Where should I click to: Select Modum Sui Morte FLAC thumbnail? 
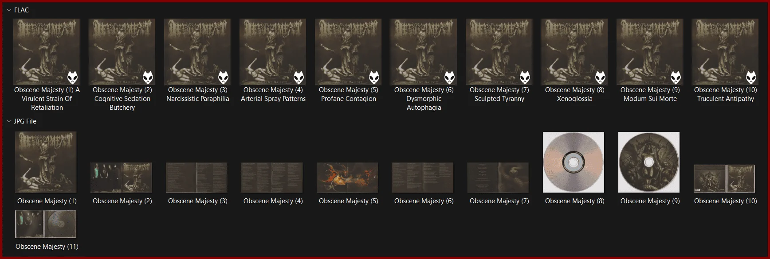coord(650,52)
